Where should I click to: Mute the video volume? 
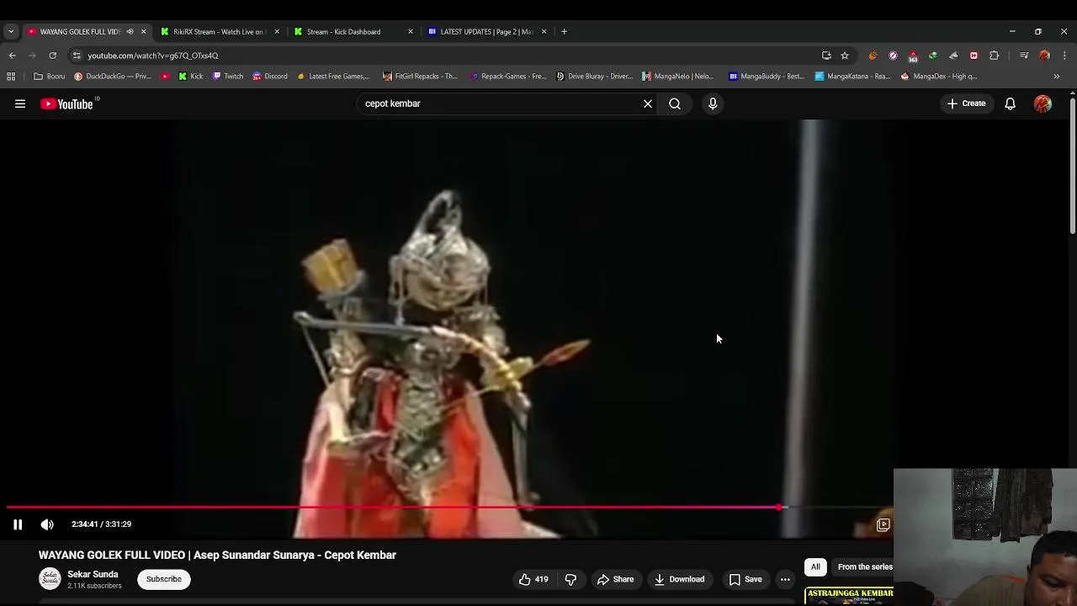coord(47,524)
